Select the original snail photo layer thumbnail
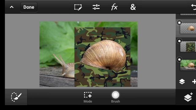The width and height of the screenshot is (196, 110). click(188, 65)
